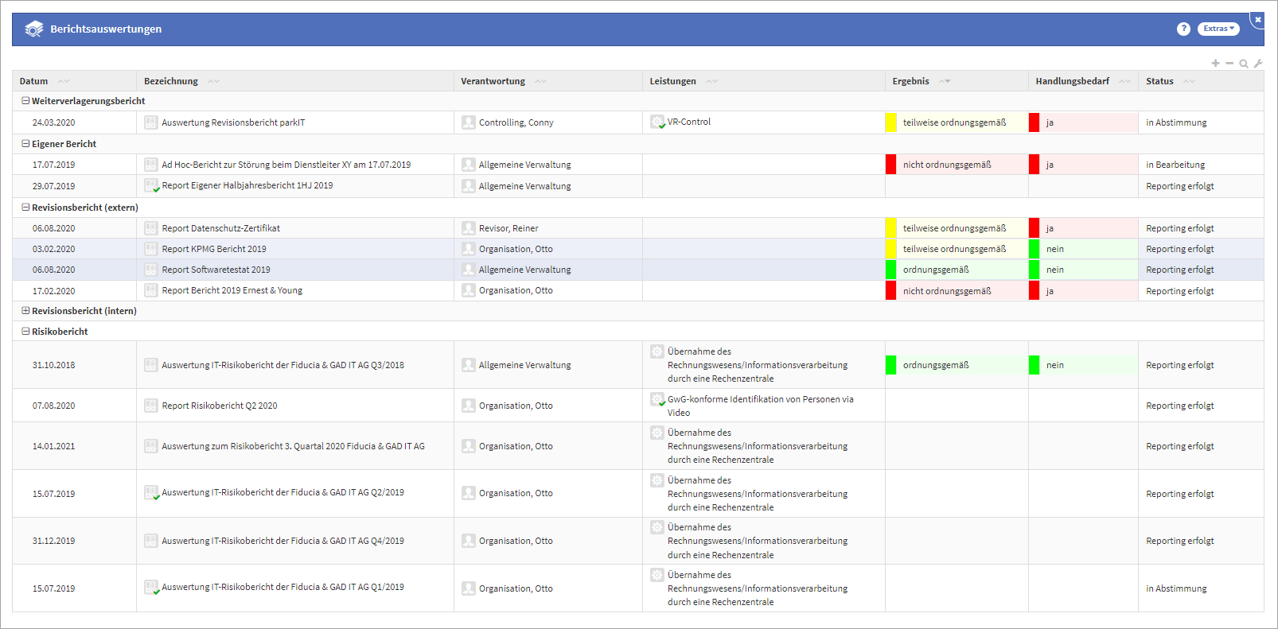
Task: Open table settings with the wrench icon
Action: click(x=1258, y=64)
